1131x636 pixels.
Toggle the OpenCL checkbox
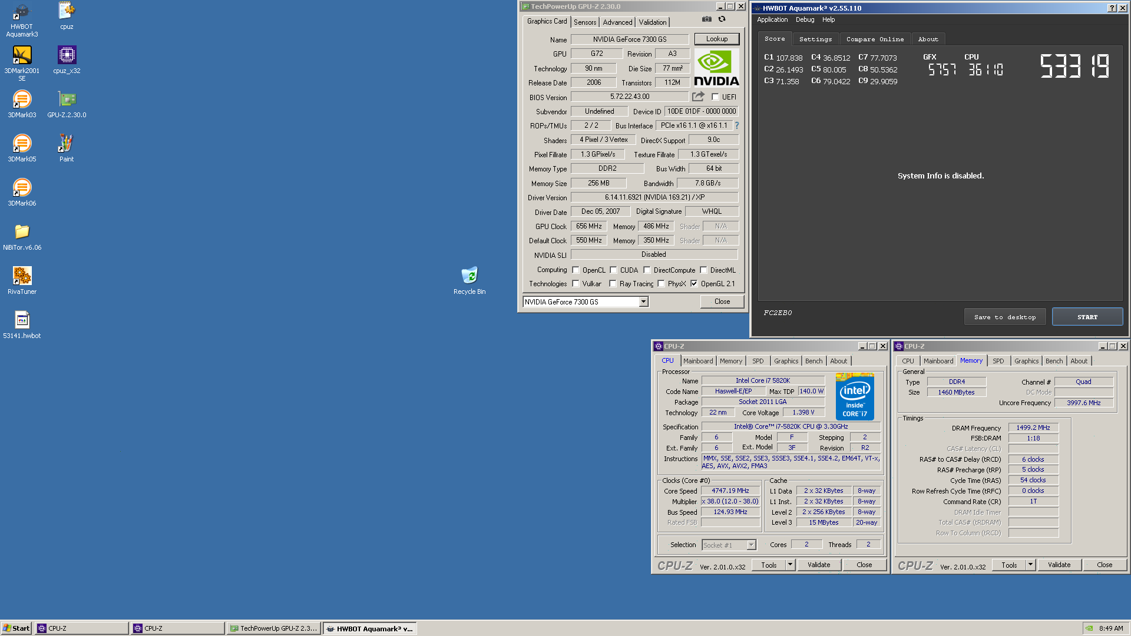click(576, 270)
